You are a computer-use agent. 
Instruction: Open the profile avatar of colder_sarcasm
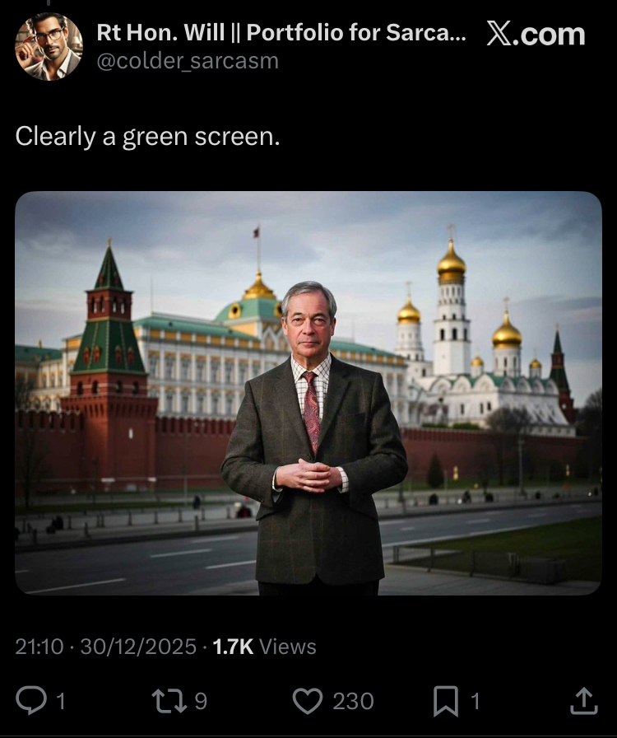coord(49,47)
